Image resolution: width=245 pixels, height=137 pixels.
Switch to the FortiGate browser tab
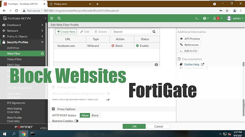coord(24,4)
